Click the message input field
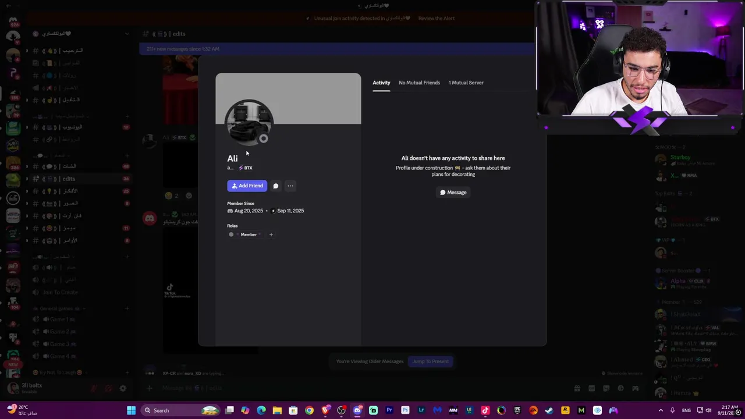 (x=361, y=388)
